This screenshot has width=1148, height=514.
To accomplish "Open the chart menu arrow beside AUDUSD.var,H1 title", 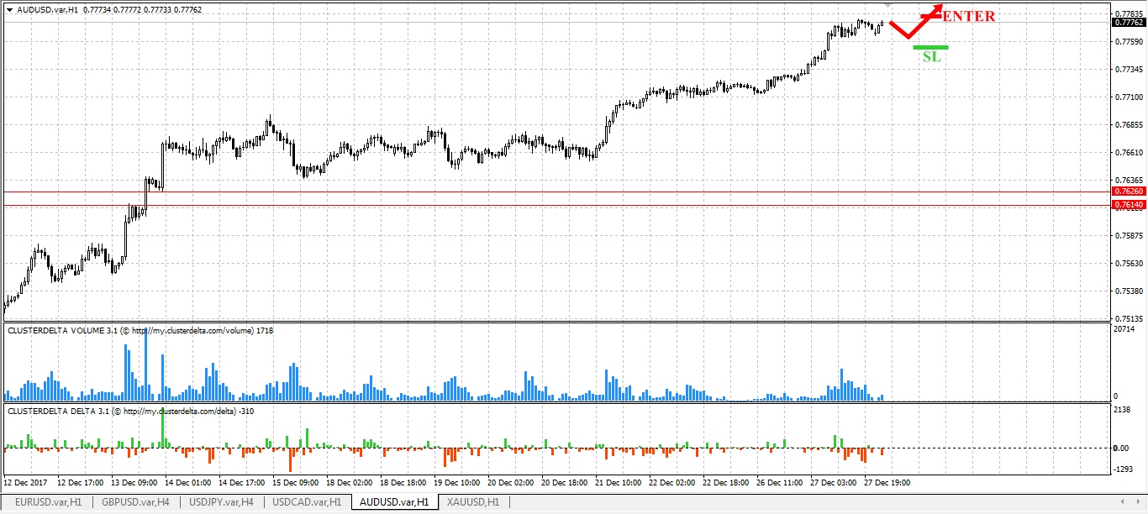I will click(9, 8).
